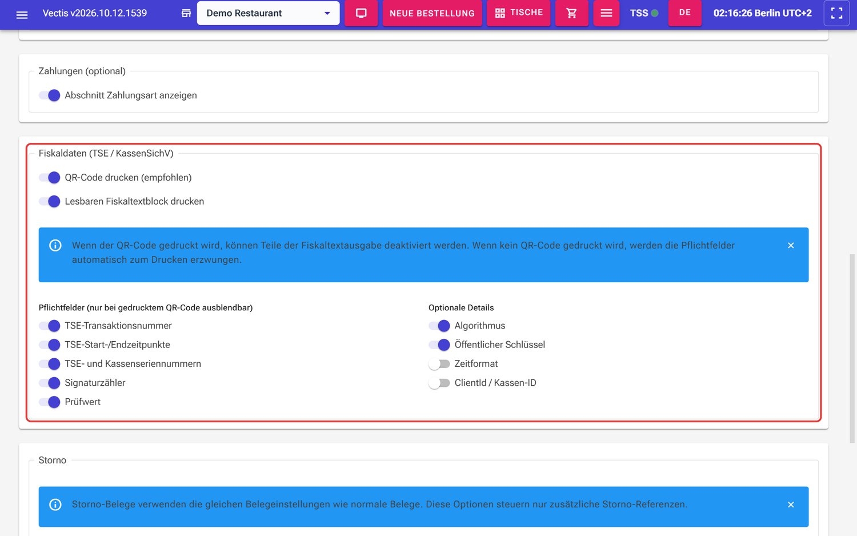Disable QR-Code drucken switch

pos(50,178)
